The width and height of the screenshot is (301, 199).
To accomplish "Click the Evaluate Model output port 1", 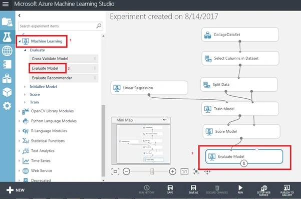I will tap(244, 163).
